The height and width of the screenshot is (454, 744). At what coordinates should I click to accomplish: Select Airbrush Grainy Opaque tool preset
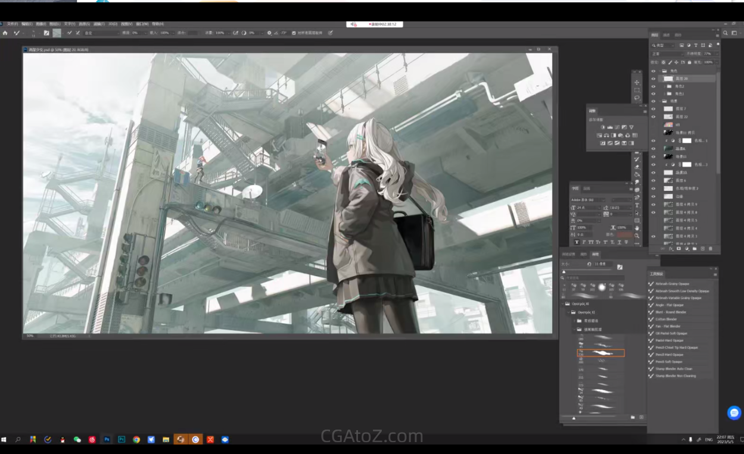pos(672,284)
